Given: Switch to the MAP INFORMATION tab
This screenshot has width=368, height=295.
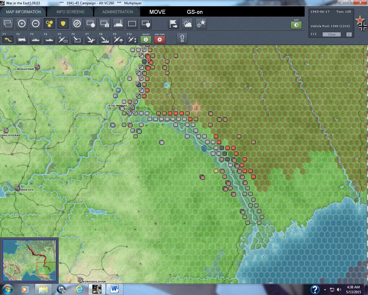Looking at the screenshot, I should (23, 12).
